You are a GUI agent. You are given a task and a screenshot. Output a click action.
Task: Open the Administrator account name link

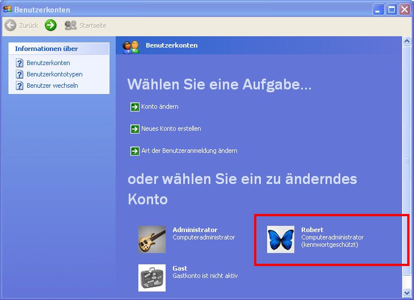[x=195, y=230]
